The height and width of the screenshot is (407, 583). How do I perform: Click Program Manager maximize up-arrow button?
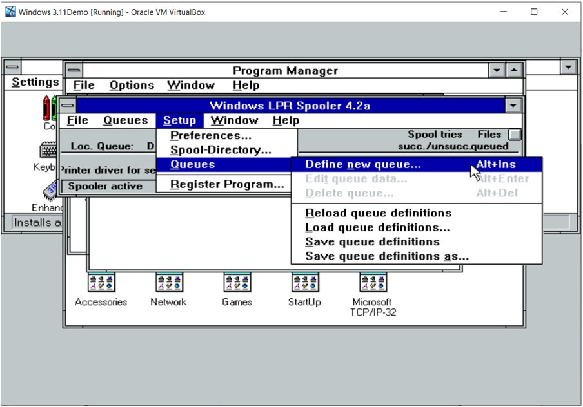[x=514, y=70]
